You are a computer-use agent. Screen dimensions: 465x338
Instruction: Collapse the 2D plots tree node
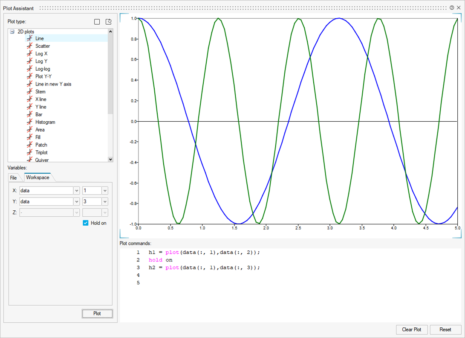point(12,32)
